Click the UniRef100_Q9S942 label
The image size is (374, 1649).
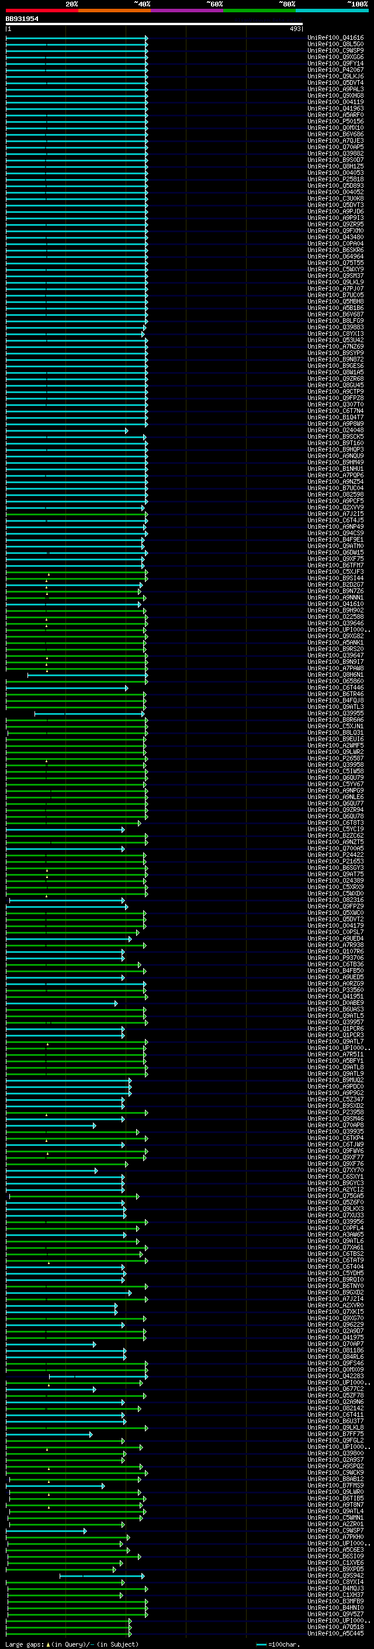tap(335, 1575)
